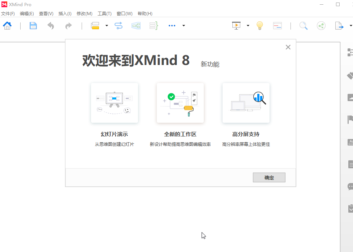Screen dimensions: 353x252
Task: Click the Save floppy disk icon
Action: (33, 26)
